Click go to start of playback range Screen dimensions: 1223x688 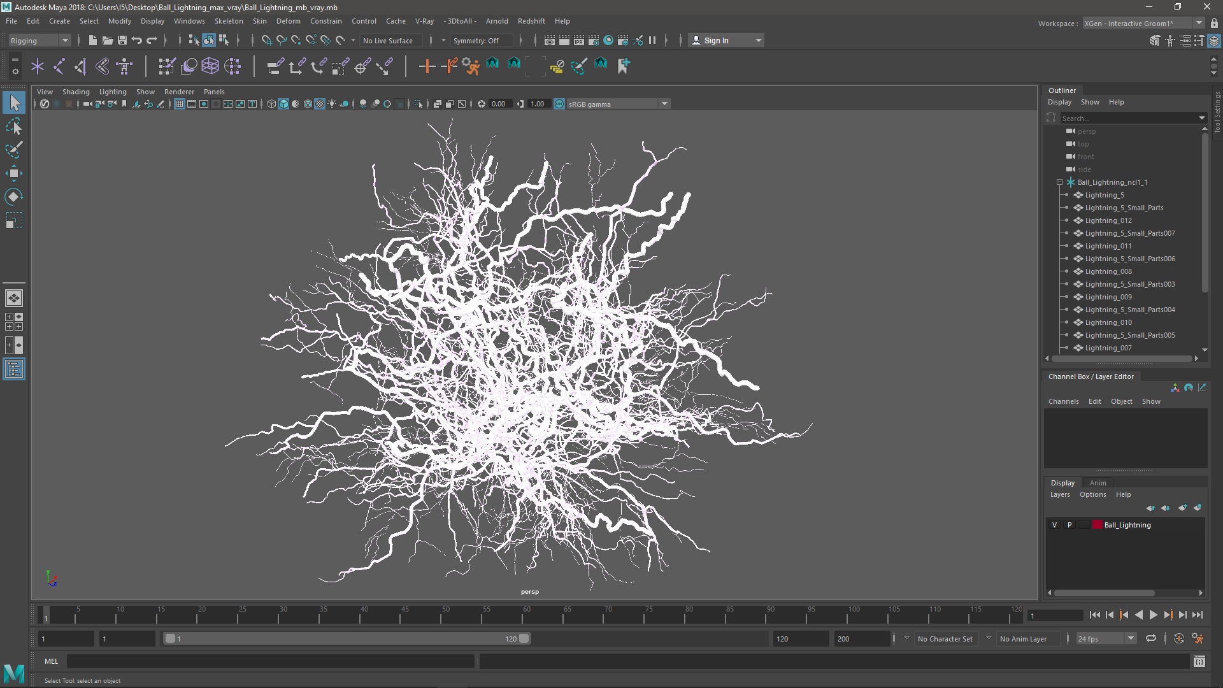tap(1094, 615)
